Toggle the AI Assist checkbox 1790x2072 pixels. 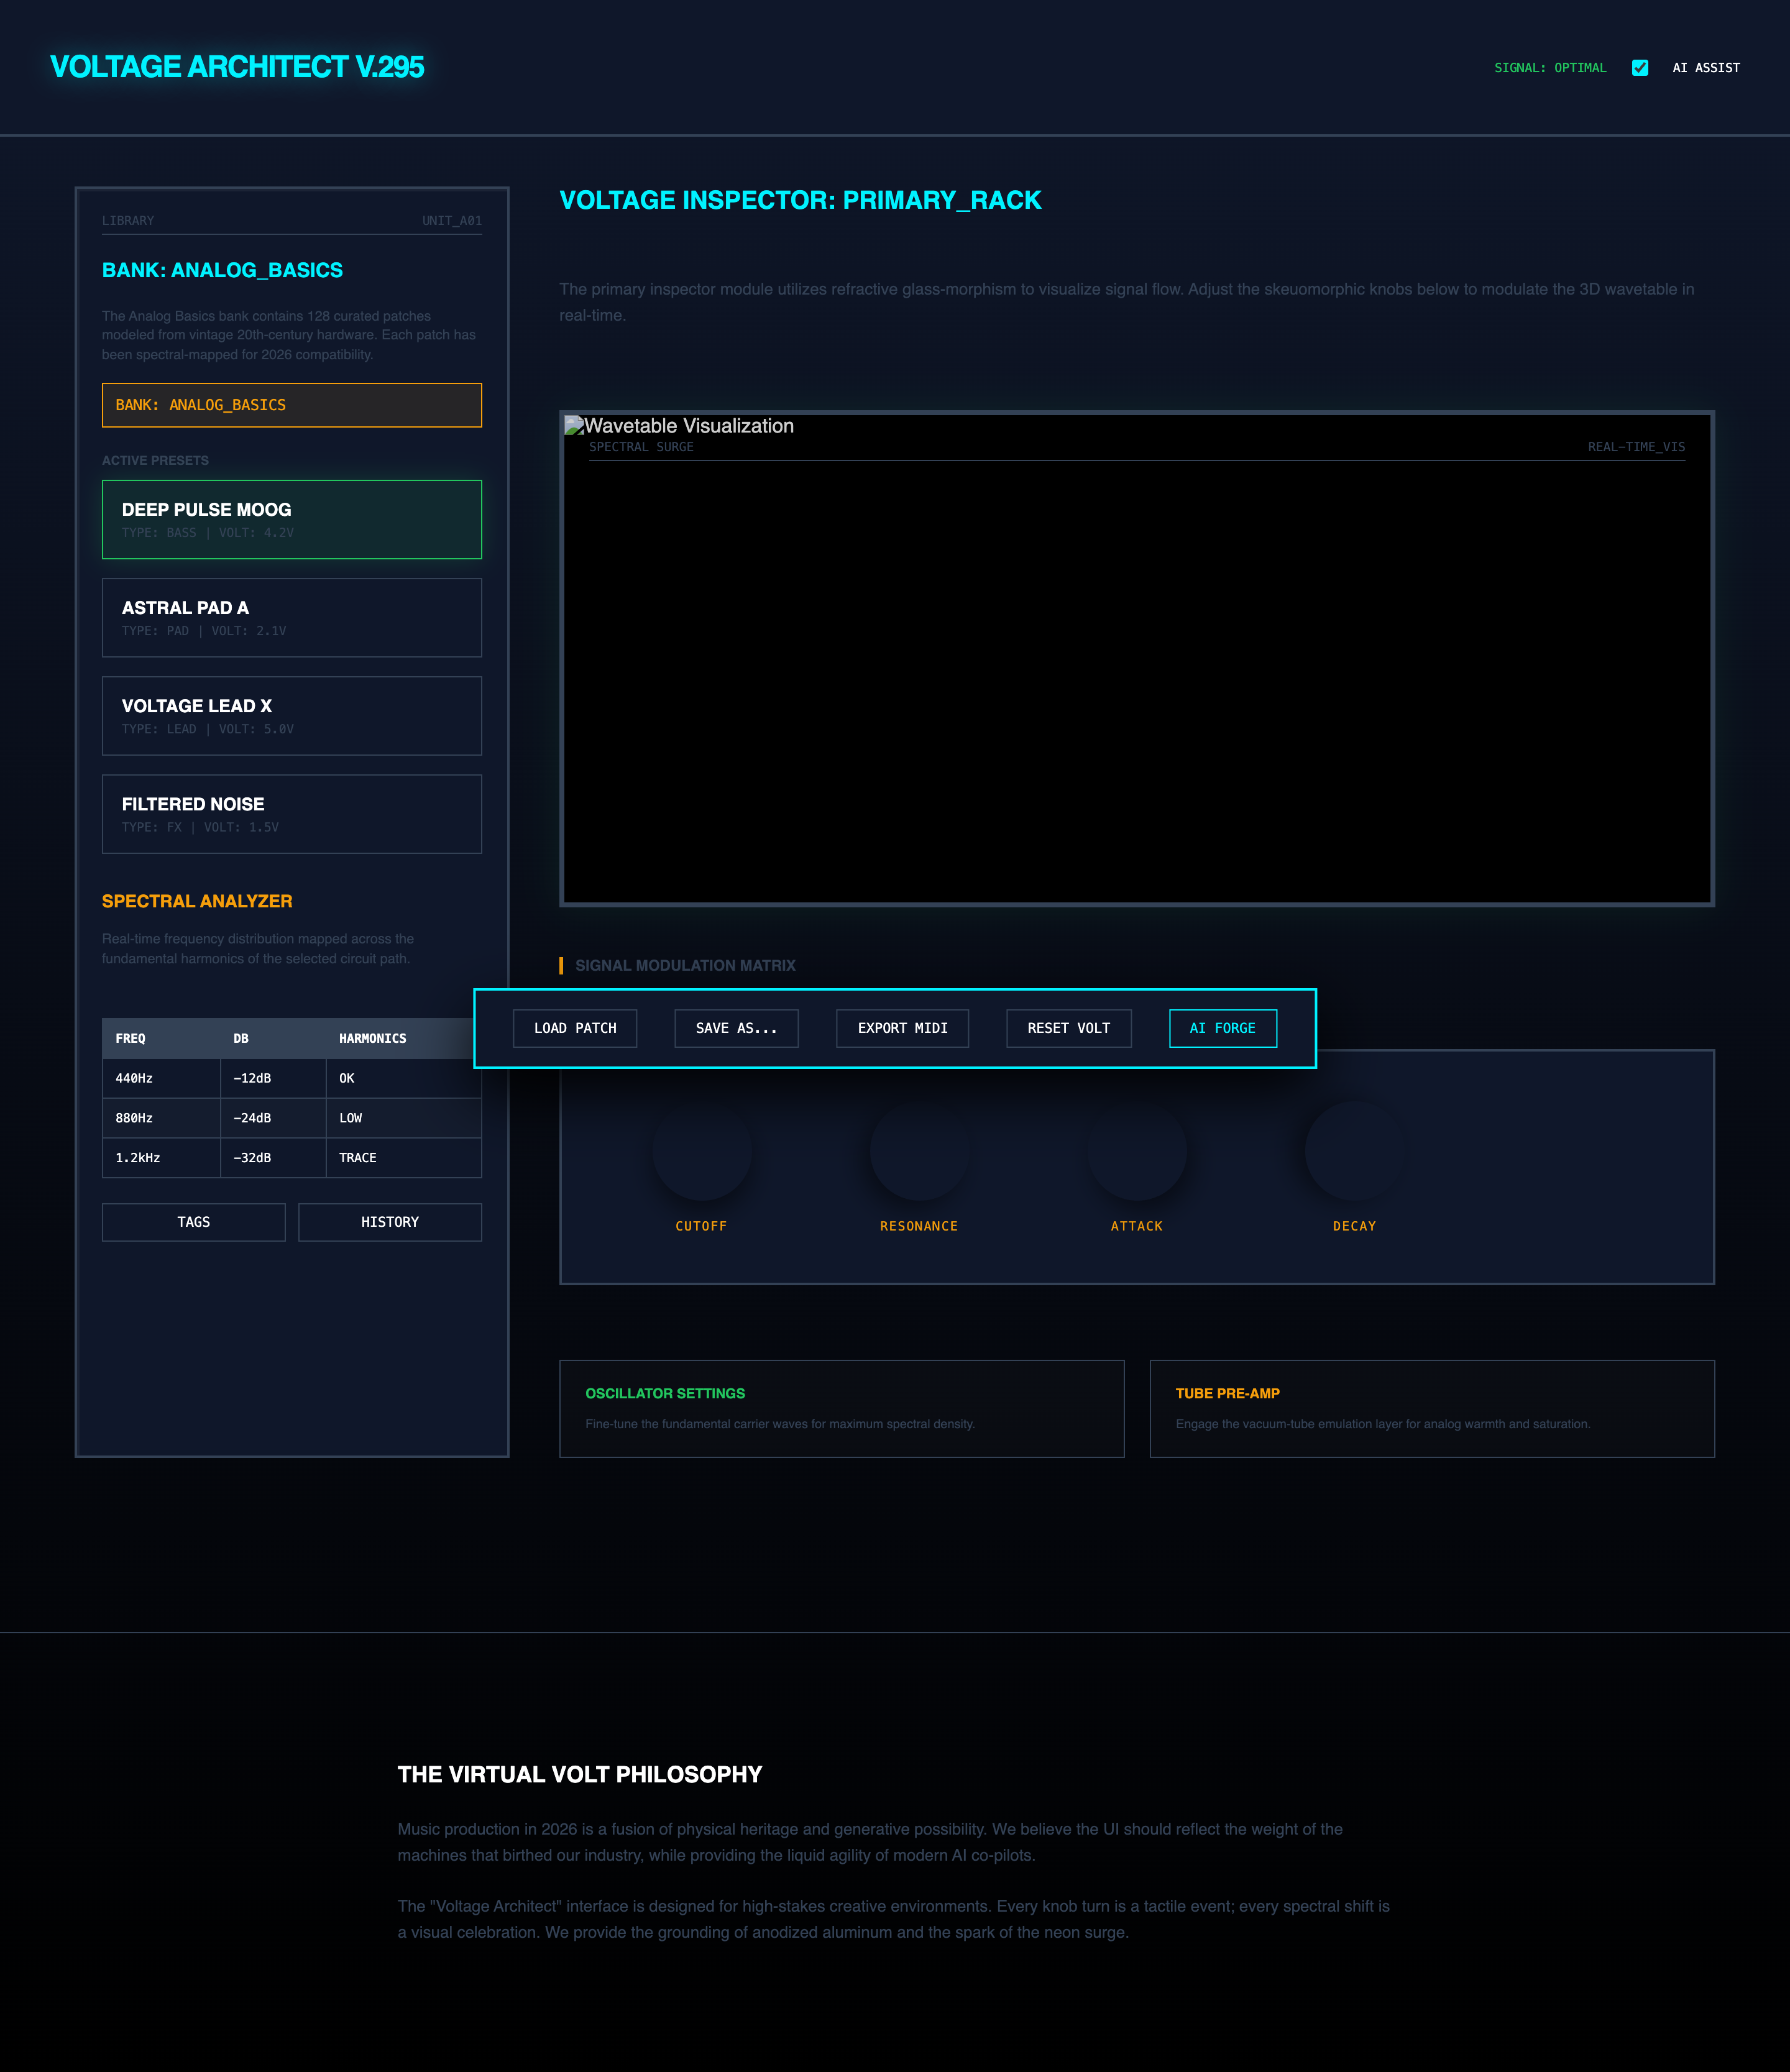(1639, 68)
